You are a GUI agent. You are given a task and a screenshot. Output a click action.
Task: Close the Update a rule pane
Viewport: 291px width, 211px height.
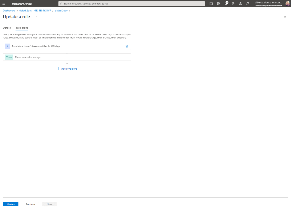click(x=285, y=17)
